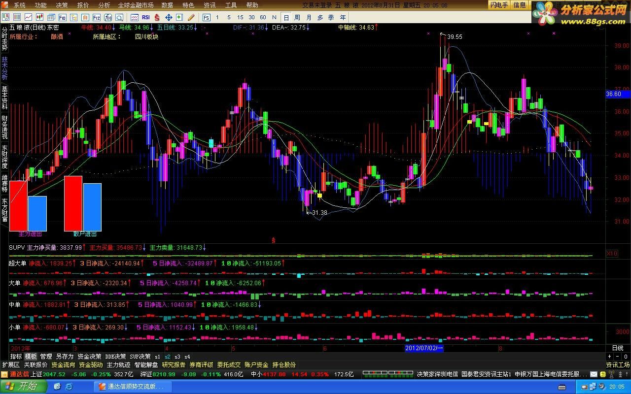Open 日线 period selector at bottom right

617,348
